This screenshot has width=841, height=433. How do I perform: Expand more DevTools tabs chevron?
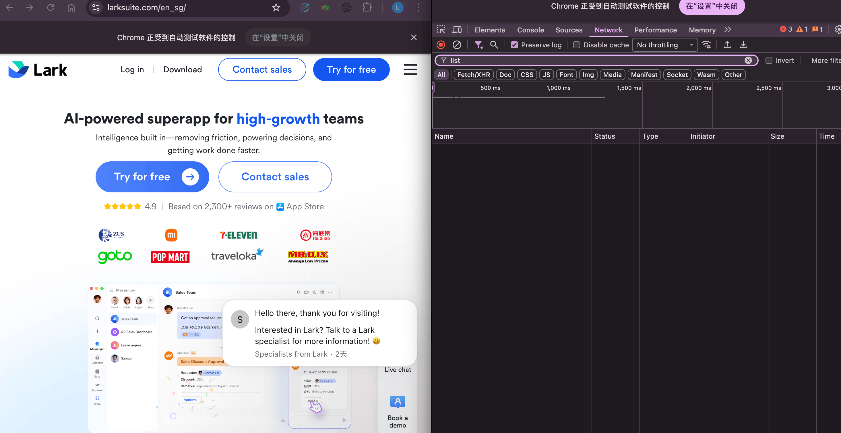pos(728,30)
